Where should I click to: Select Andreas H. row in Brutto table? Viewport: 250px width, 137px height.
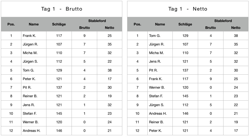tap(62, 131)
